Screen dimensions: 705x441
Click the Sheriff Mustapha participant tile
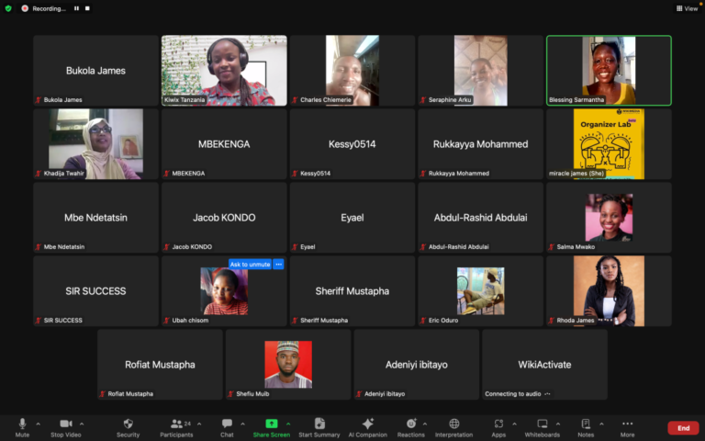[352, 290]
